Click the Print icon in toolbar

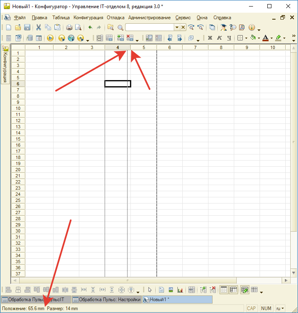(69, 27)
